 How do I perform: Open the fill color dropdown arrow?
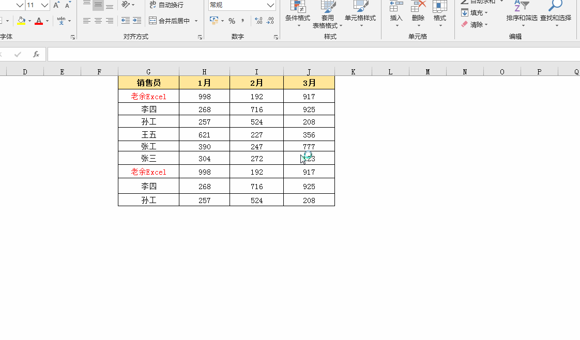click(x=29, y=21)
